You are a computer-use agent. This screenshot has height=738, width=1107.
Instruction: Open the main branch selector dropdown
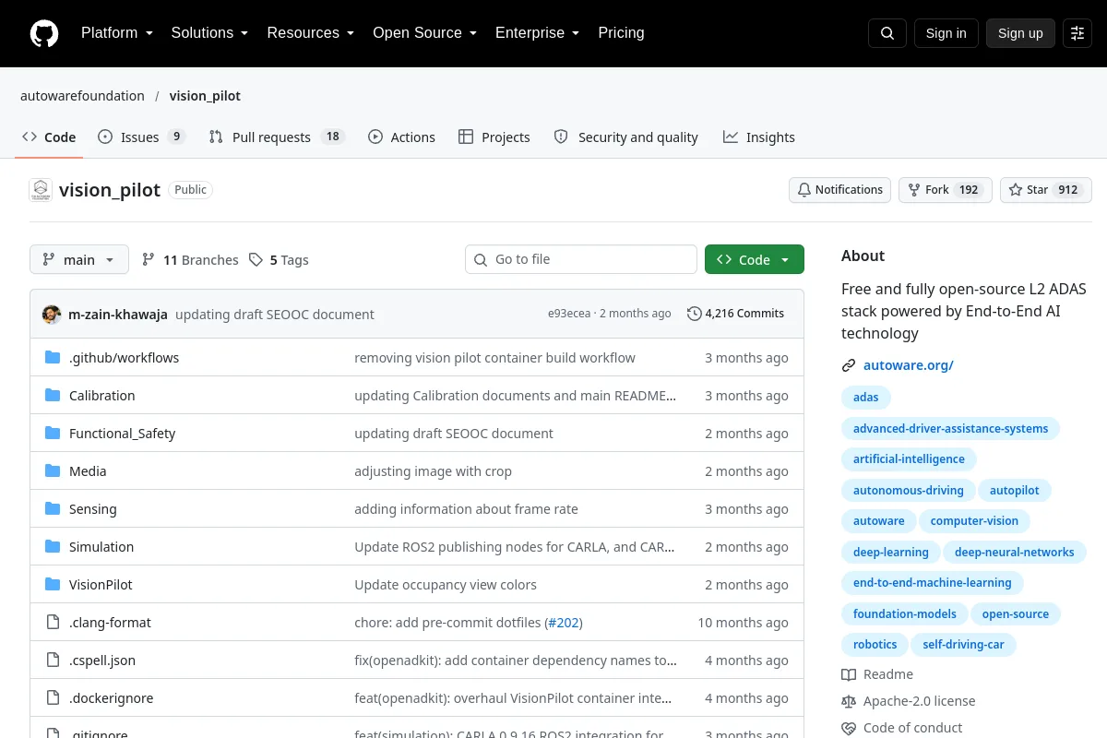click(79, 260)
